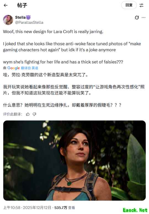Open reply sorting filter icon

[x=141, y=5]
